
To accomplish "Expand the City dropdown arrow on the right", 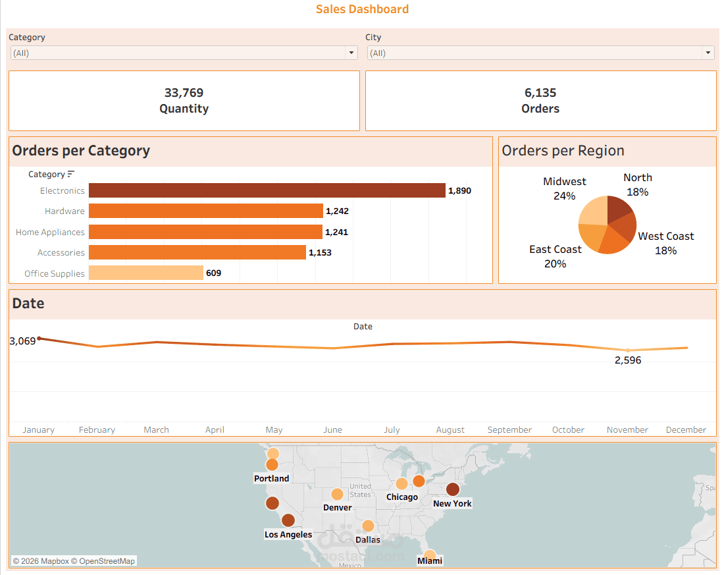I will [x=708, y=53].
